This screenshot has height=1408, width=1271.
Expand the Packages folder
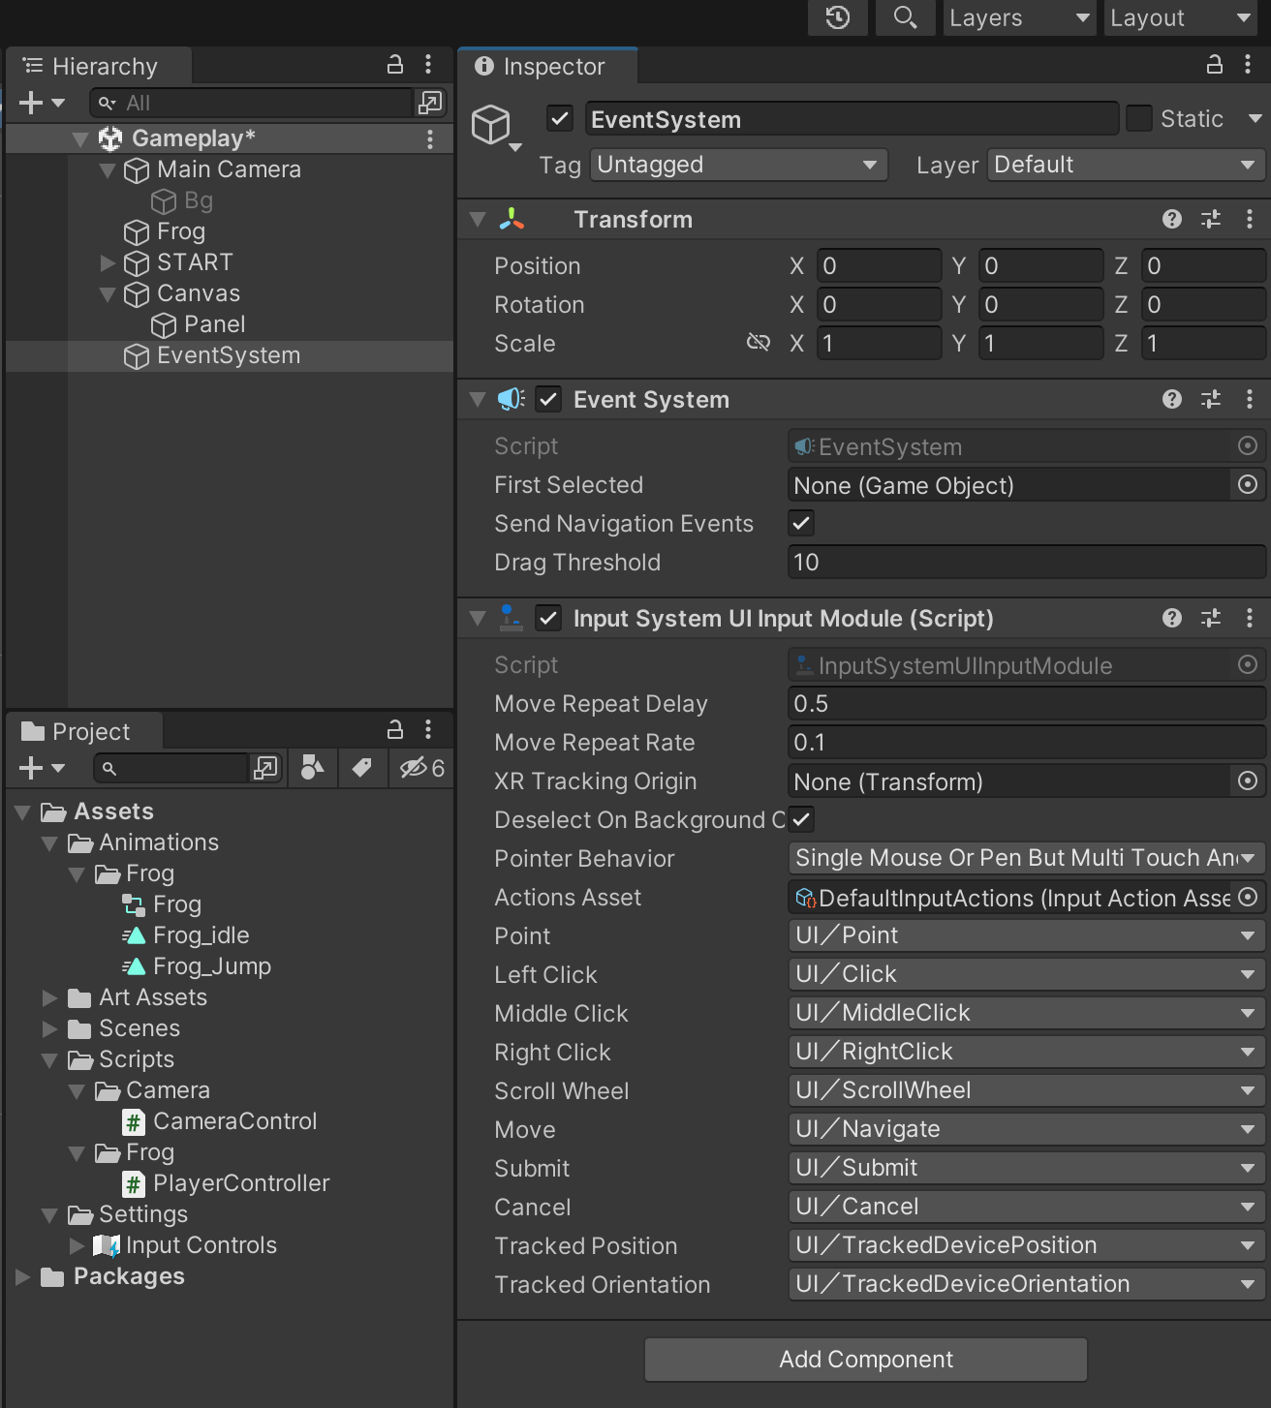tap(22, 1276)
